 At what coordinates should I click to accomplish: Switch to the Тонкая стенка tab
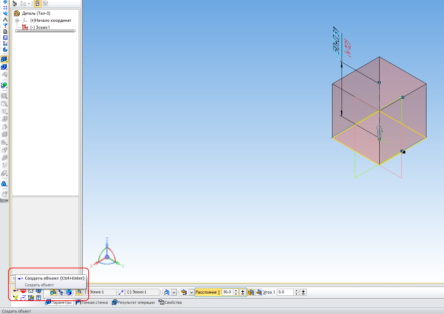click(x=91, y=302)
